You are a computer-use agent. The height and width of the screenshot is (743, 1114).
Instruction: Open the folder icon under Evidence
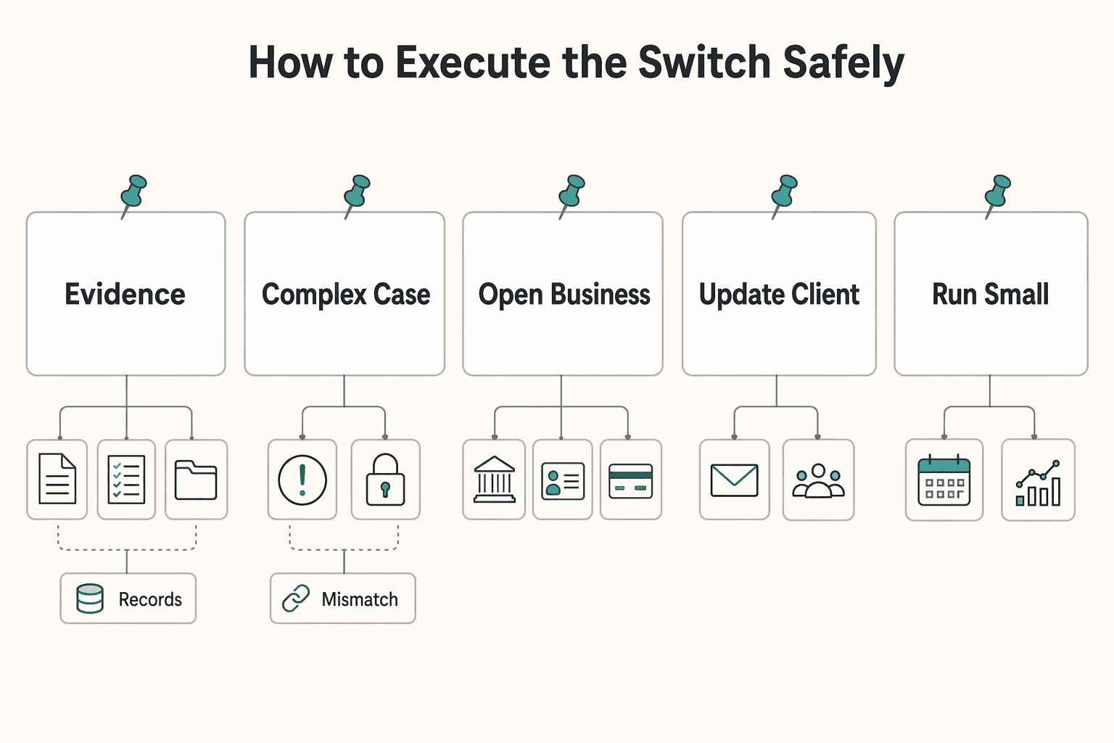click(196, 480)
